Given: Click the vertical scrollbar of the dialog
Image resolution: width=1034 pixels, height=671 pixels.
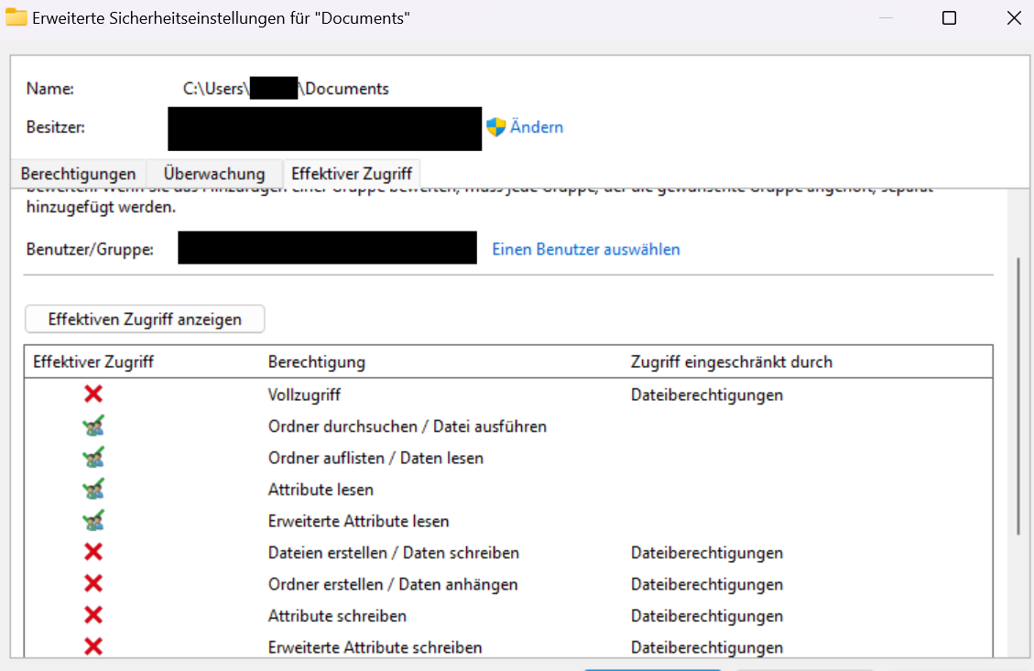Looking at the screenshot, I should (1018, 395).
